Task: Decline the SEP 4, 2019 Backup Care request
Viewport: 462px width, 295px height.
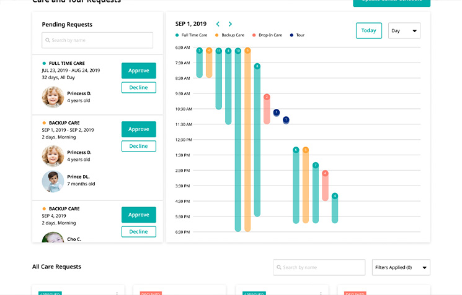Action: coord(139,231)
